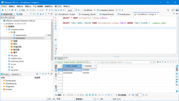Select the departments result cell
The width and height of the screenshot is (179, 101).
pos(72,70)
